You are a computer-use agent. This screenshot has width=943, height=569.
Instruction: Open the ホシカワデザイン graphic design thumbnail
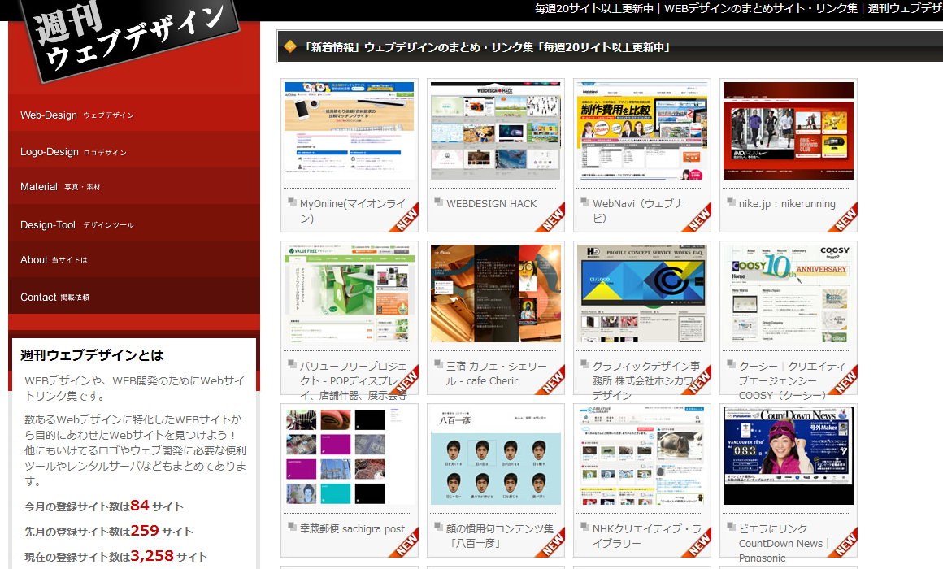coord(641,293)
